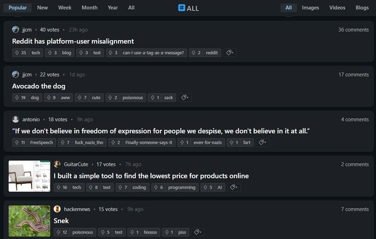Add a tag to the Snek post
The image size is (376, 239).
coord(198,232)
